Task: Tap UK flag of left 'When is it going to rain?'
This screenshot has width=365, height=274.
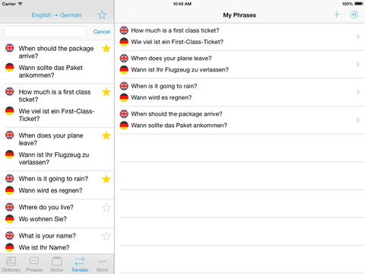Action: [10, 178]
